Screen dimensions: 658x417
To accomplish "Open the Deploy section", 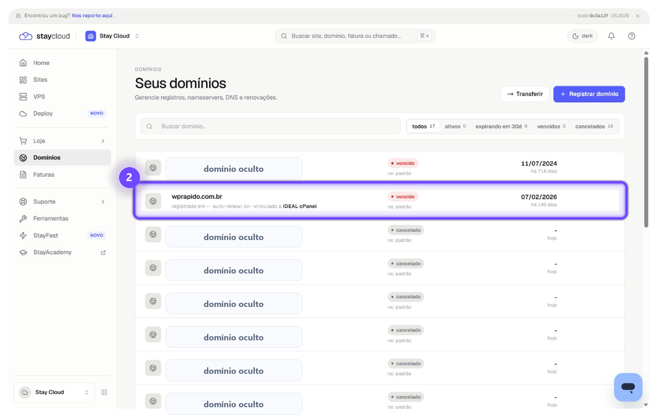I will (62, 113).
